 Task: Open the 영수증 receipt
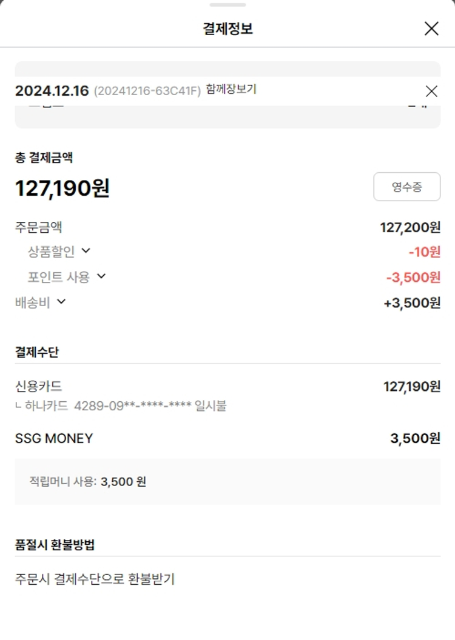pyautogui.click(x=406, y=187)
